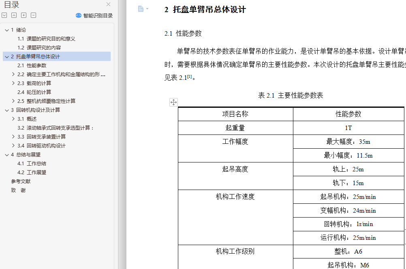Click the 最大幅度：35m cell
The image size is (406, 269).
point(348,142)
